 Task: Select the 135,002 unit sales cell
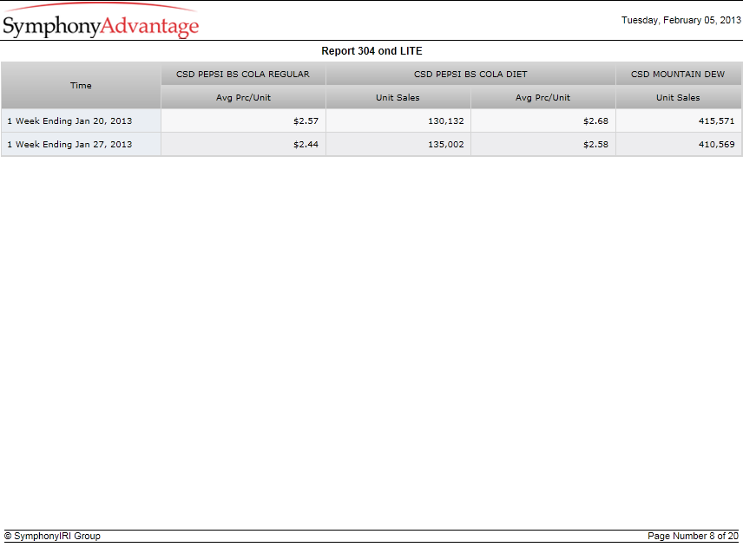point(398,144)
